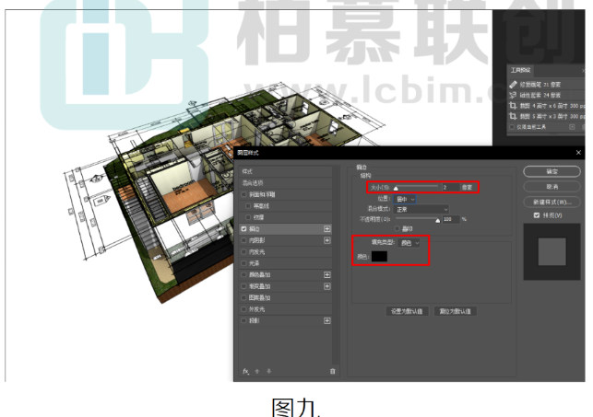Enable the 光泽 checkbox
The height and width of the screenshot is (417, 593).
click(243, 263)
